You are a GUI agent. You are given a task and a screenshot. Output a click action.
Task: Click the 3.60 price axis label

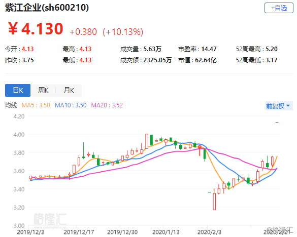pos(19,171)
